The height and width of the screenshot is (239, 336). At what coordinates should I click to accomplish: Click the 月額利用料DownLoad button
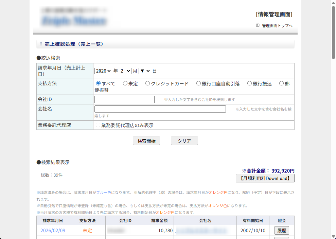[265, 178]
